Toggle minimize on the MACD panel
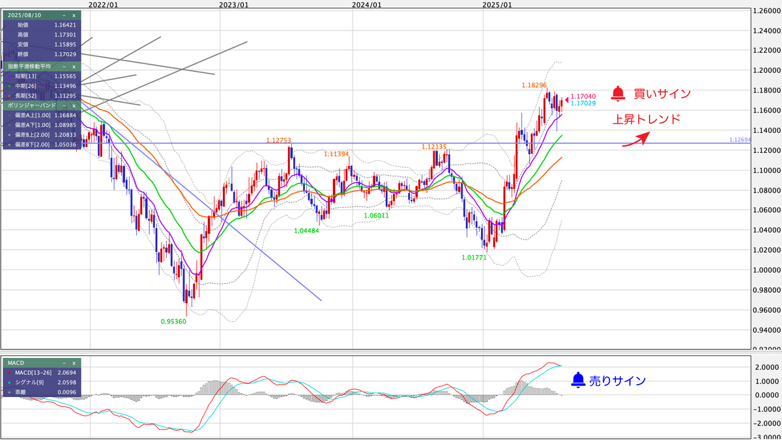782x440 pixels. [x=64, y=363]
